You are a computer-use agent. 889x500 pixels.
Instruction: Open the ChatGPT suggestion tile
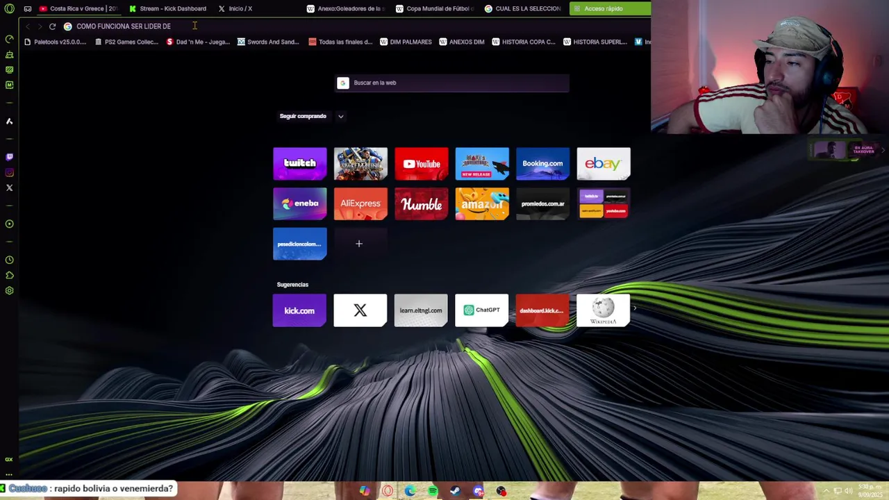(481, 310)
